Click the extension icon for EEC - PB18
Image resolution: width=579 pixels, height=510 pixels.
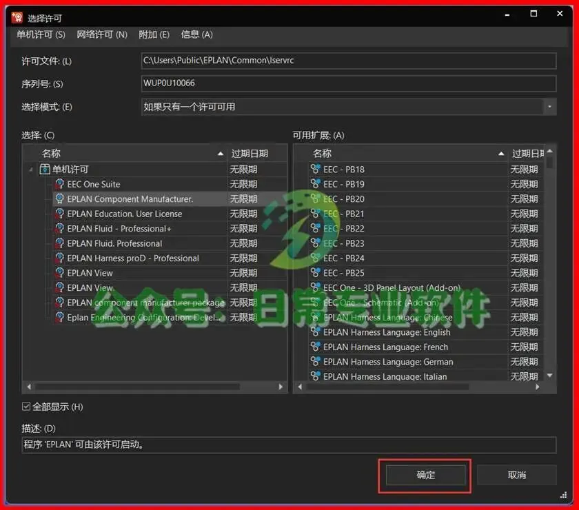coord(316,169)
